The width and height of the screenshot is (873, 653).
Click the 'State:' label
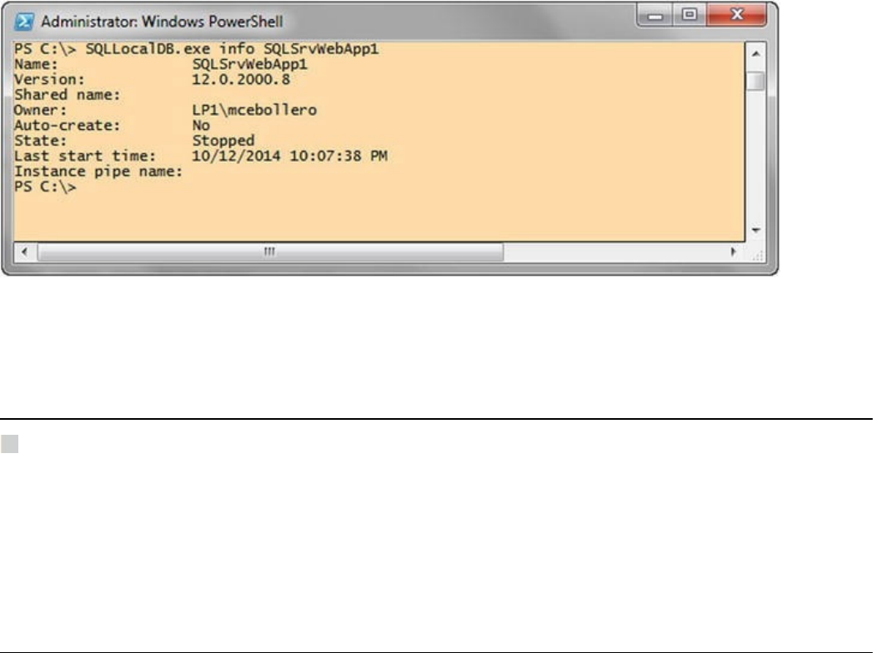coord(41,141)
